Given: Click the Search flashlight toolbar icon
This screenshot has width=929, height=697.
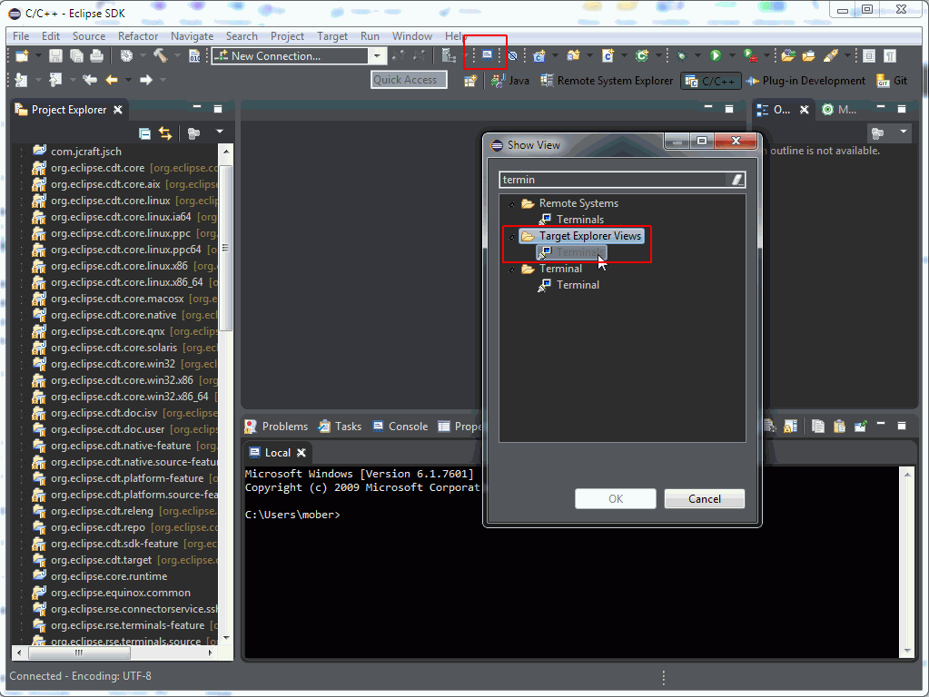Looking at the screenshot, I should 831,55.
